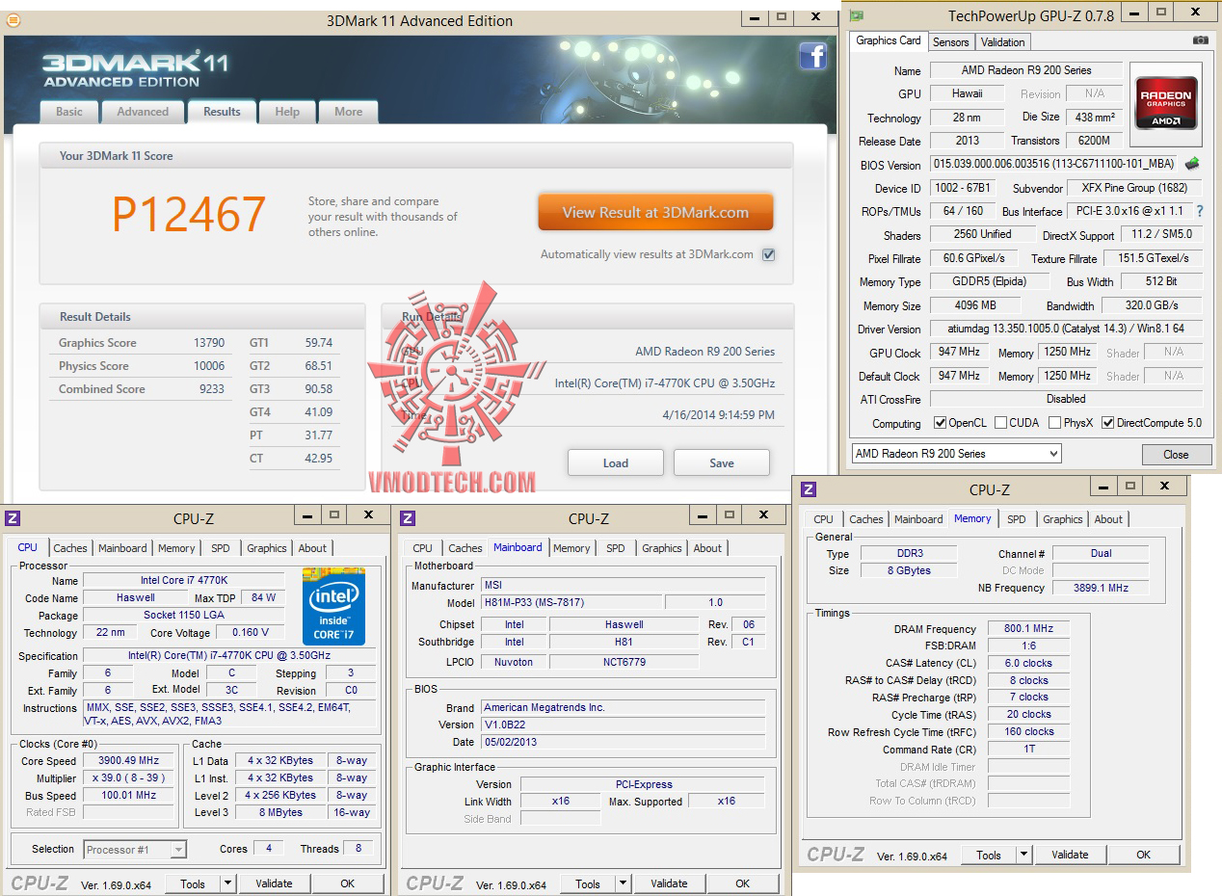Click the P12467 score text
The height and width of the screenshot is (896, 1222).
tap(189, 214)
